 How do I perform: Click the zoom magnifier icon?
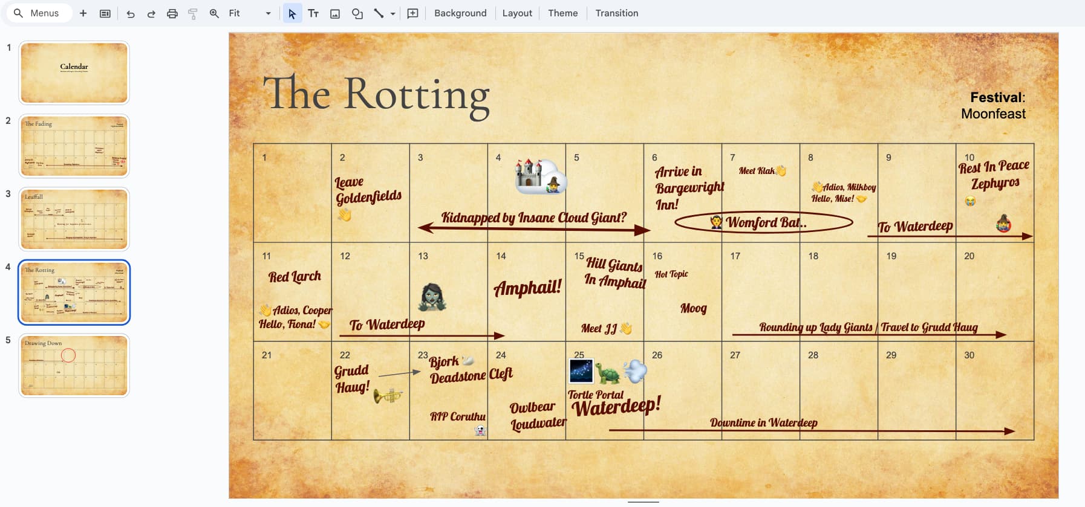tap(214, 13)
